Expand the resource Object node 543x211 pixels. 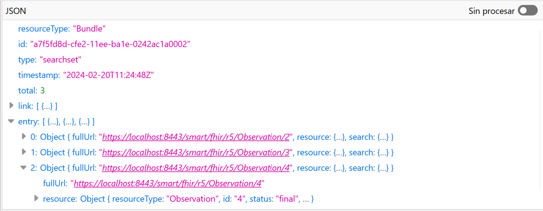[x=36, y=198]
